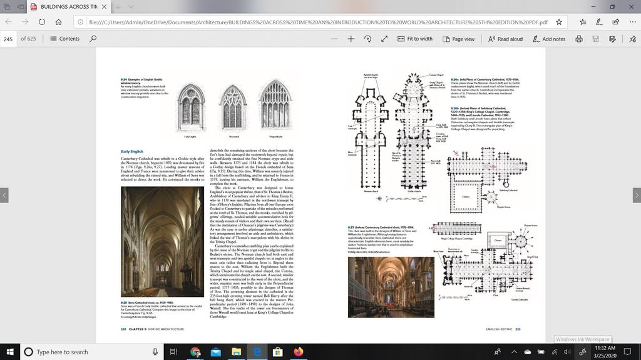Go back to previous page in browser

[9, 22]
